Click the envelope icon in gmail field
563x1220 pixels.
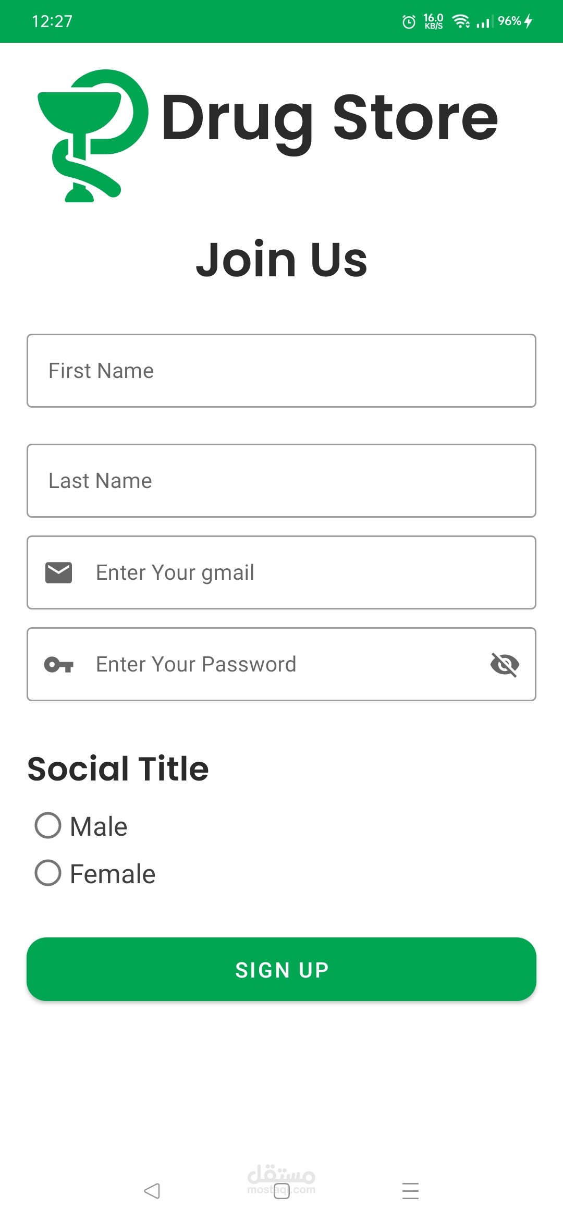point(58,572)
